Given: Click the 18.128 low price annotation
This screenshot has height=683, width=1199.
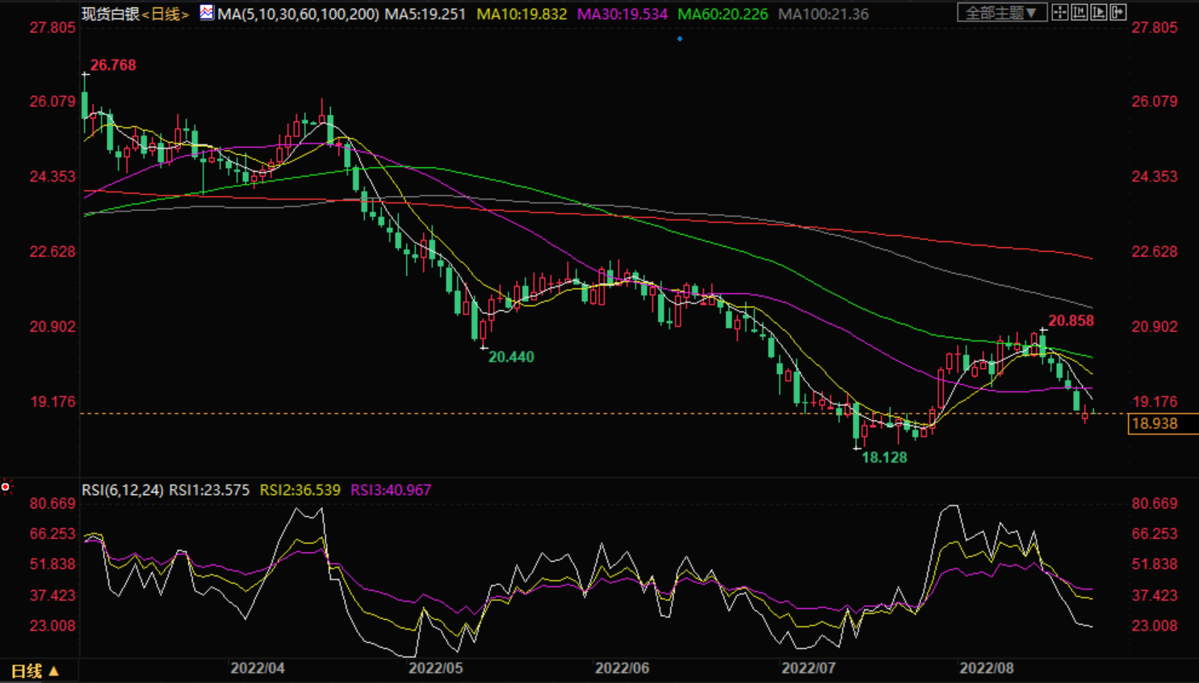Looking at the screenshot, I should point(884,458).
